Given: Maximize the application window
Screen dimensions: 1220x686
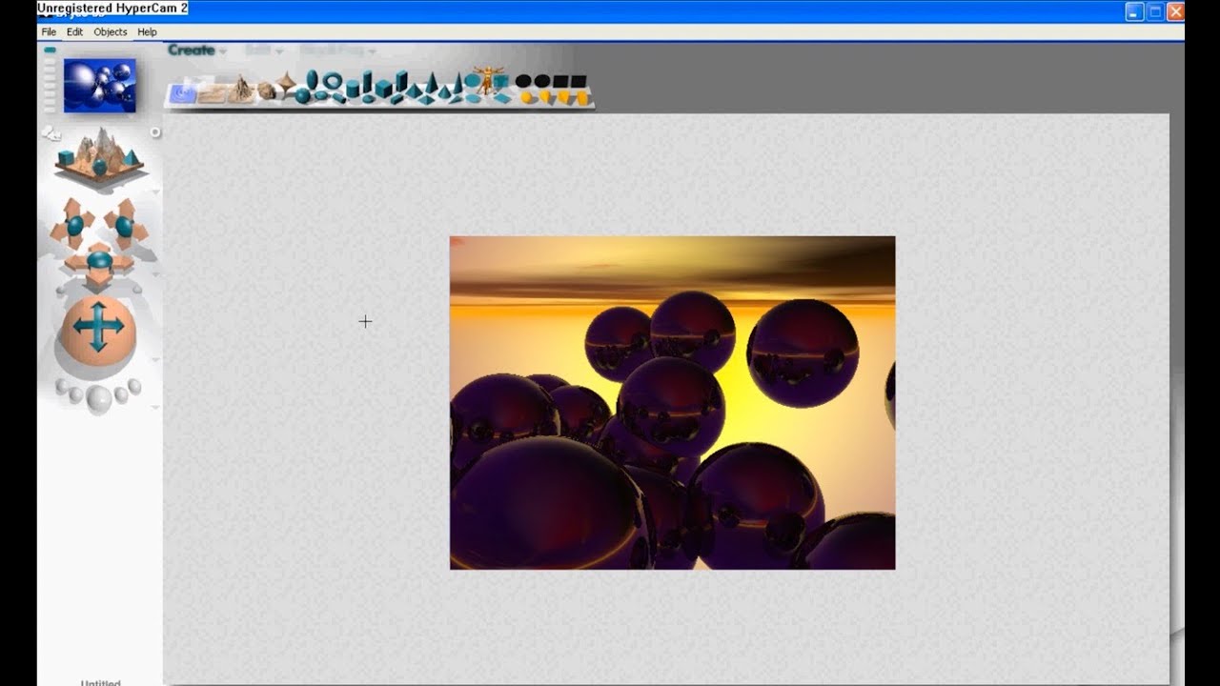Looking at the screenshot, I should (1155, 11).
